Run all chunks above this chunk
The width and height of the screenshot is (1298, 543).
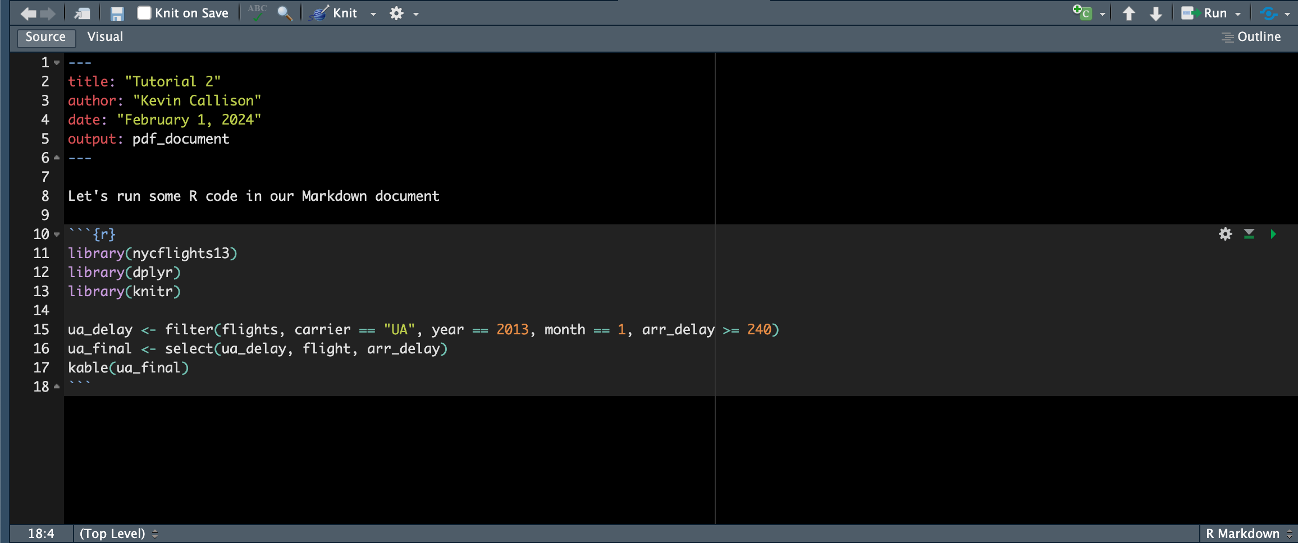tap(1249, 234)
